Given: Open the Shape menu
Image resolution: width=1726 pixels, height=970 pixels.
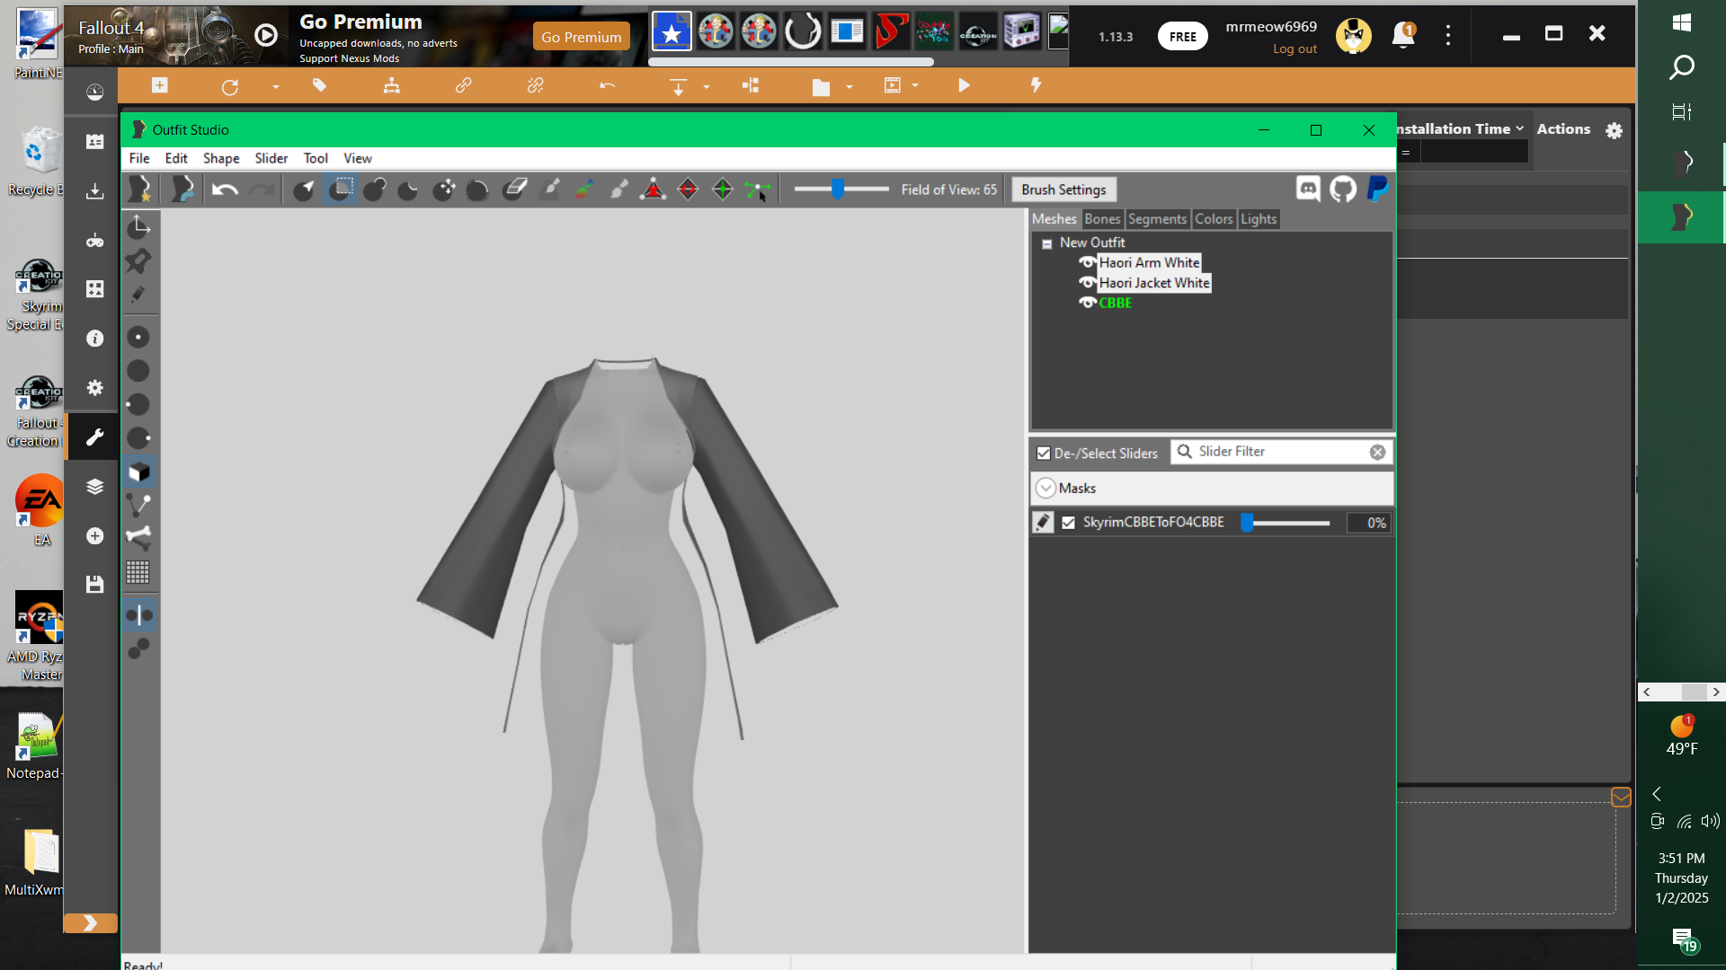Looking at the screenshot, I should 221,158.
